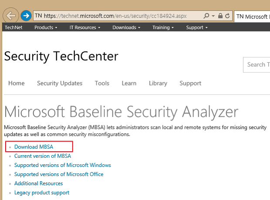The width and height of the screenshot is (270, 200).
Task: Click the padlock security icon
Action: click(220, 16)
